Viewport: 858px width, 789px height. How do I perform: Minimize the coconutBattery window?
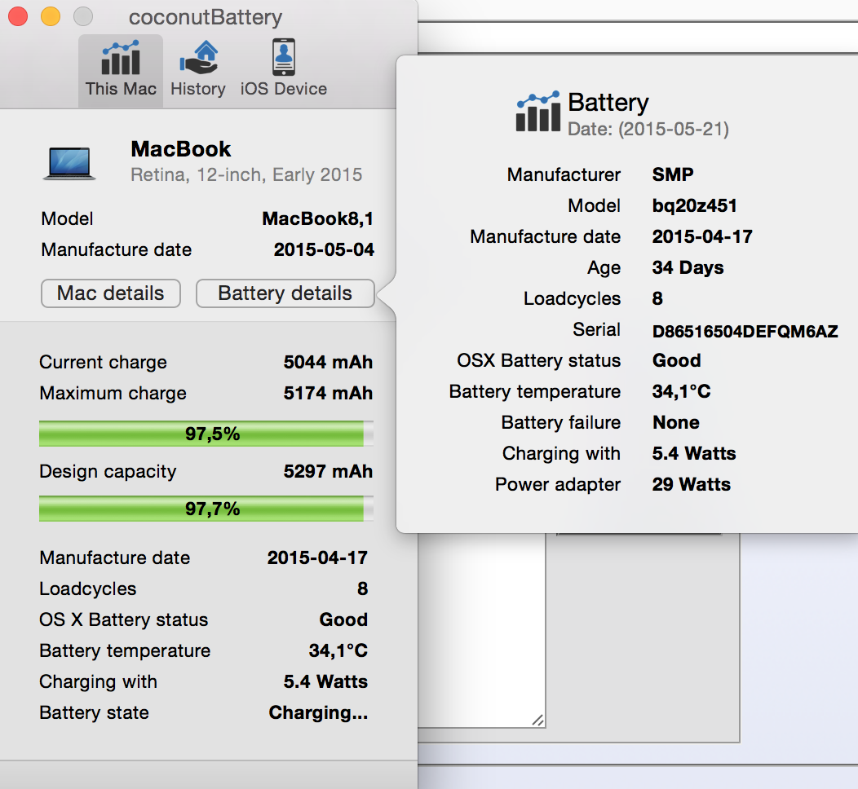[51, 15]
